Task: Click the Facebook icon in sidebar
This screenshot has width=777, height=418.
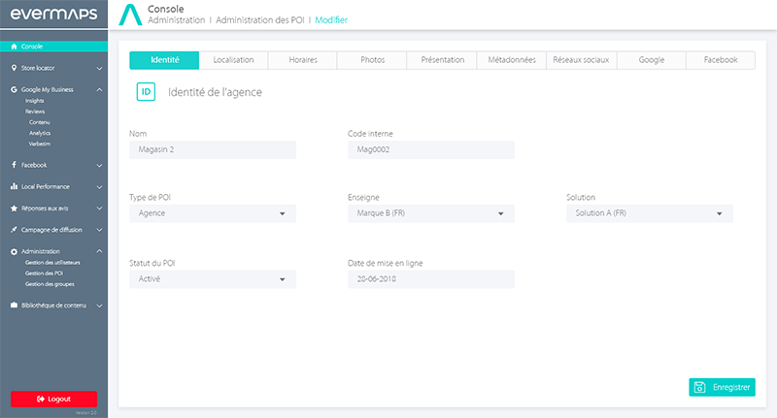Action: [14, 165]
